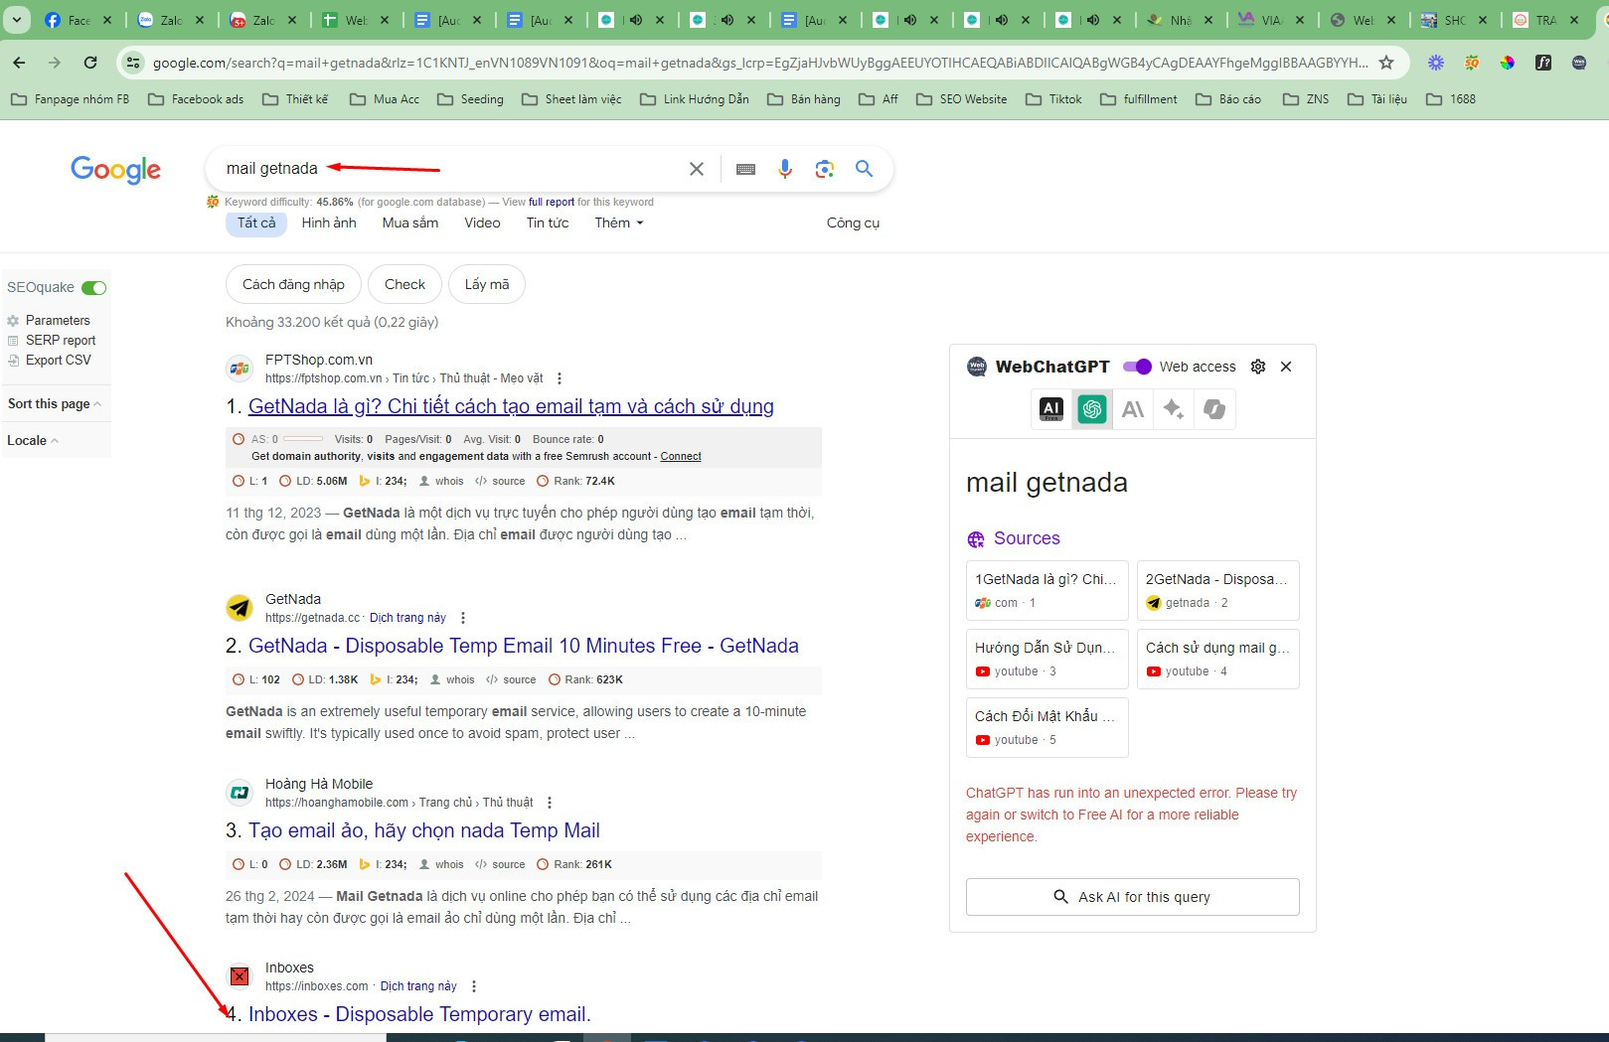Toggle Web access in WebChatGPT
1609x1042 pixels.
coord(1136,367)
